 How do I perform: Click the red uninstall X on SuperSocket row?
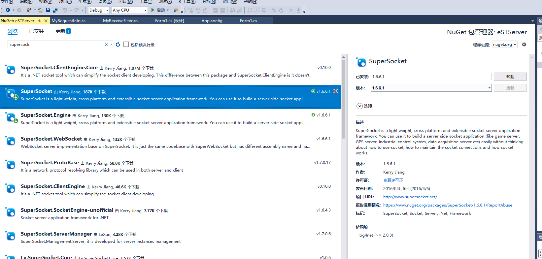pos(335,91)
